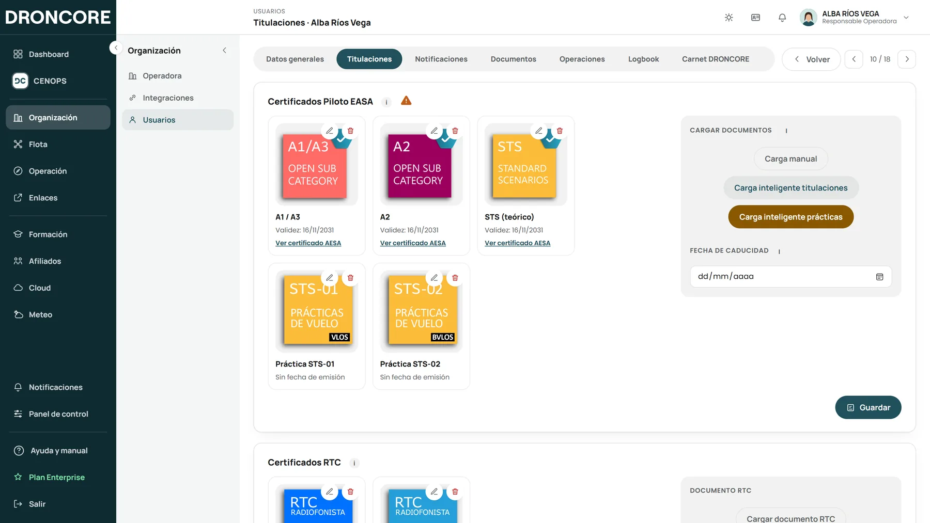
Task: Delete the Práctica STS-02 card
Action: [455, 278]
